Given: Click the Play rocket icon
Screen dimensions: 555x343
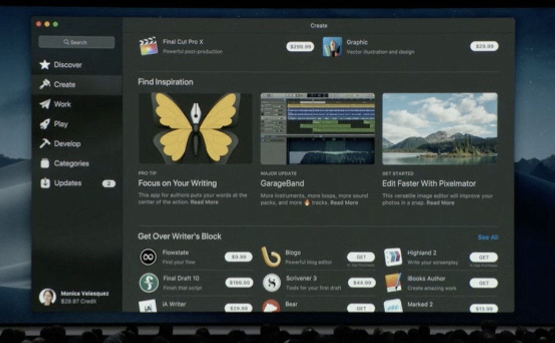Looking at the screenshot, I should click(45, 124).
